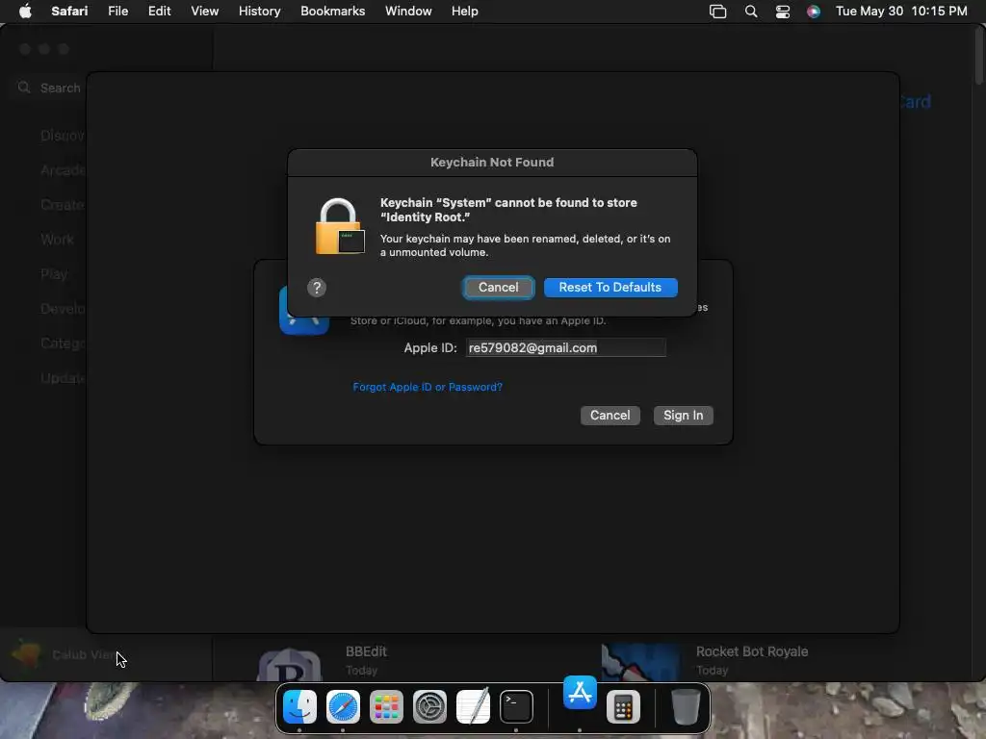Open help with the question mark button

tap(316, 288)
